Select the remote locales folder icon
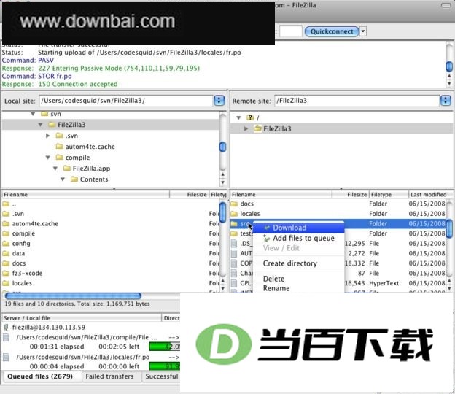The height and width of the screenshot is (394, 455). coord(234,214)
